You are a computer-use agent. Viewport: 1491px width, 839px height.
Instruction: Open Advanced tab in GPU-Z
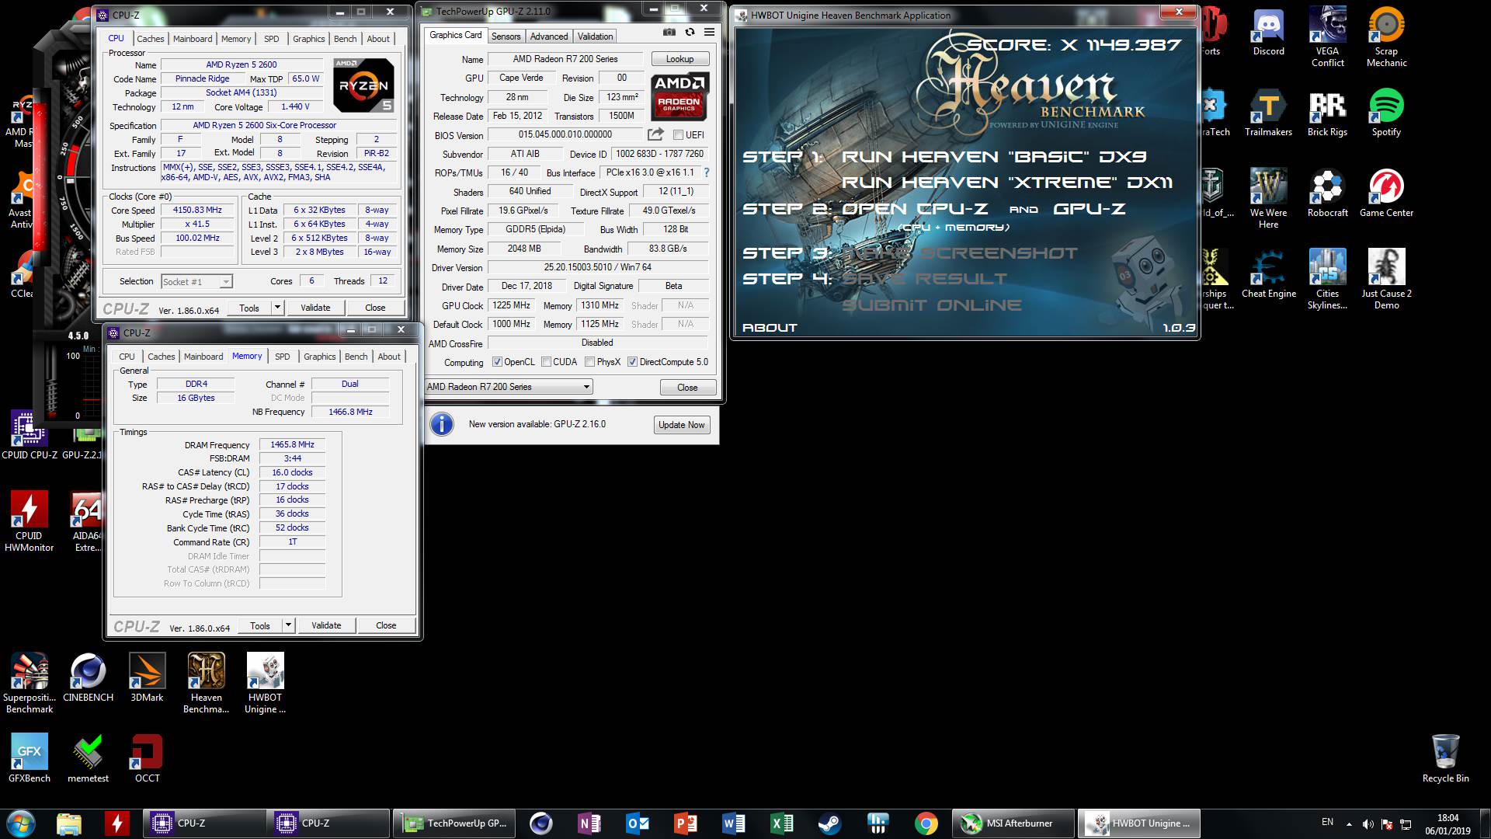click(549, 37)
